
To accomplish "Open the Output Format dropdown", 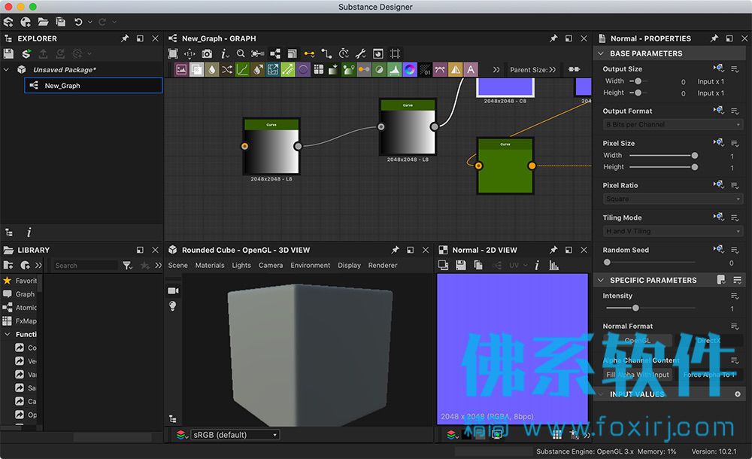I will (672, 124).
